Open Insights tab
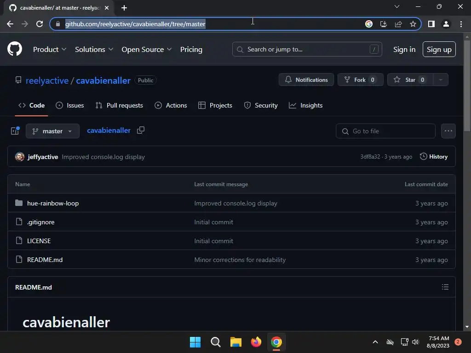Screen dimensions: 471x353 305,105
